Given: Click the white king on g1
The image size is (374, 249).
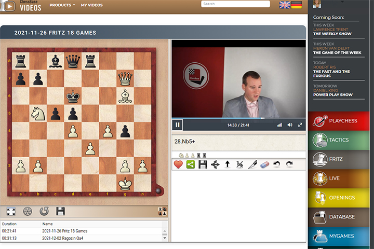Looking at the screenshot, I should [x=125, y=183].
